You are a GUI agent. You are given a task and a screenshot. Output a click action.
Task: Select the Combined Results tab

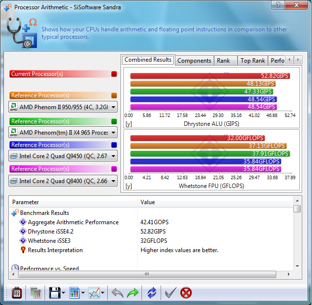(148, 60)
